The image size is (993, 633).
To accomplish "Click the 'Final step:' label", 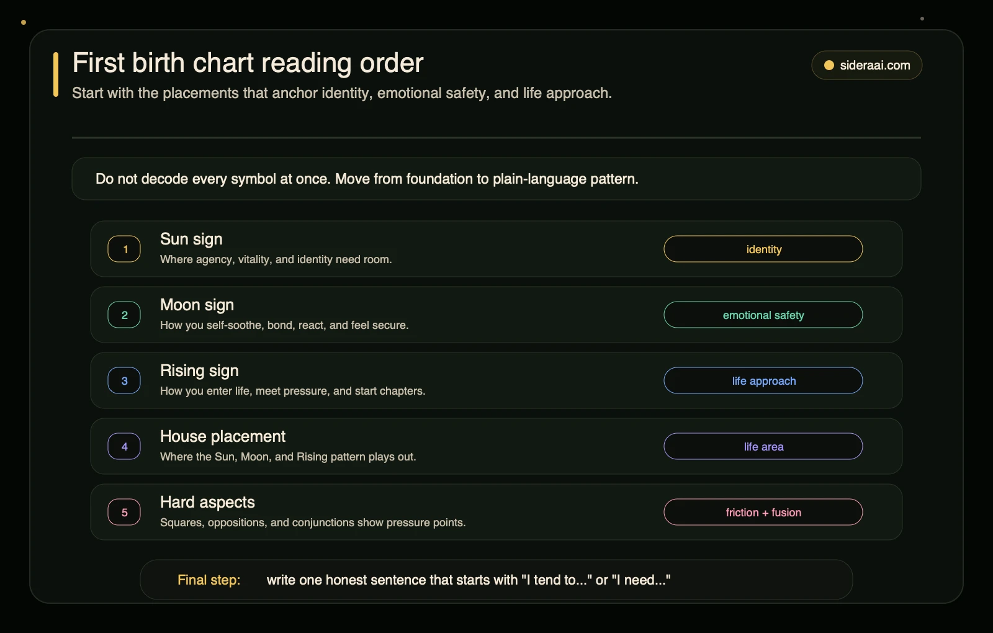I will [x=209, y=580].
